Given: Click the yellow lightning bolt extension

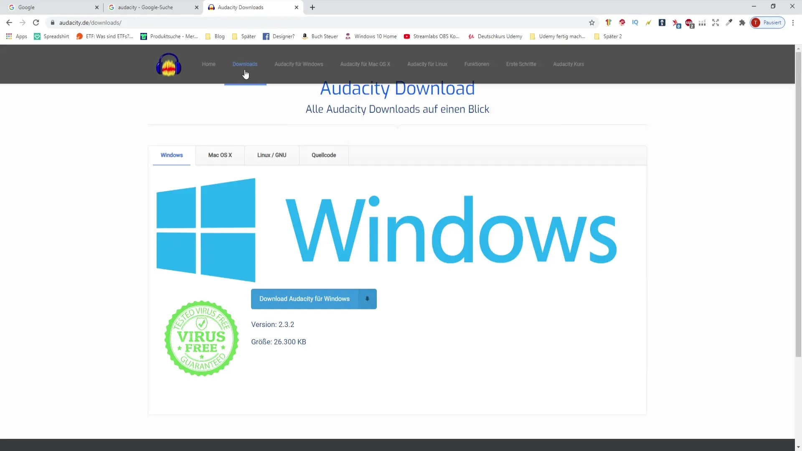Looking at the screenshot, I should coord(648,23).
